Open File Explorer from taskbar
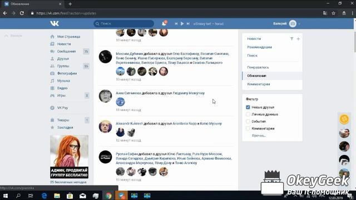Viewport: 356px width, 200px height. pyautogui.click(x=57, y=196)
